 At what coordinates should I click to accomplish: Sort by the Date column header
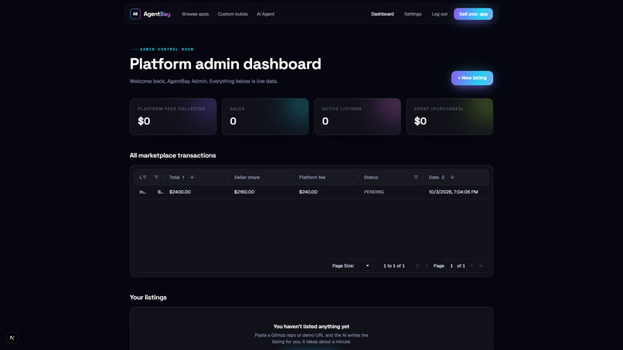(x=434, y=177)
